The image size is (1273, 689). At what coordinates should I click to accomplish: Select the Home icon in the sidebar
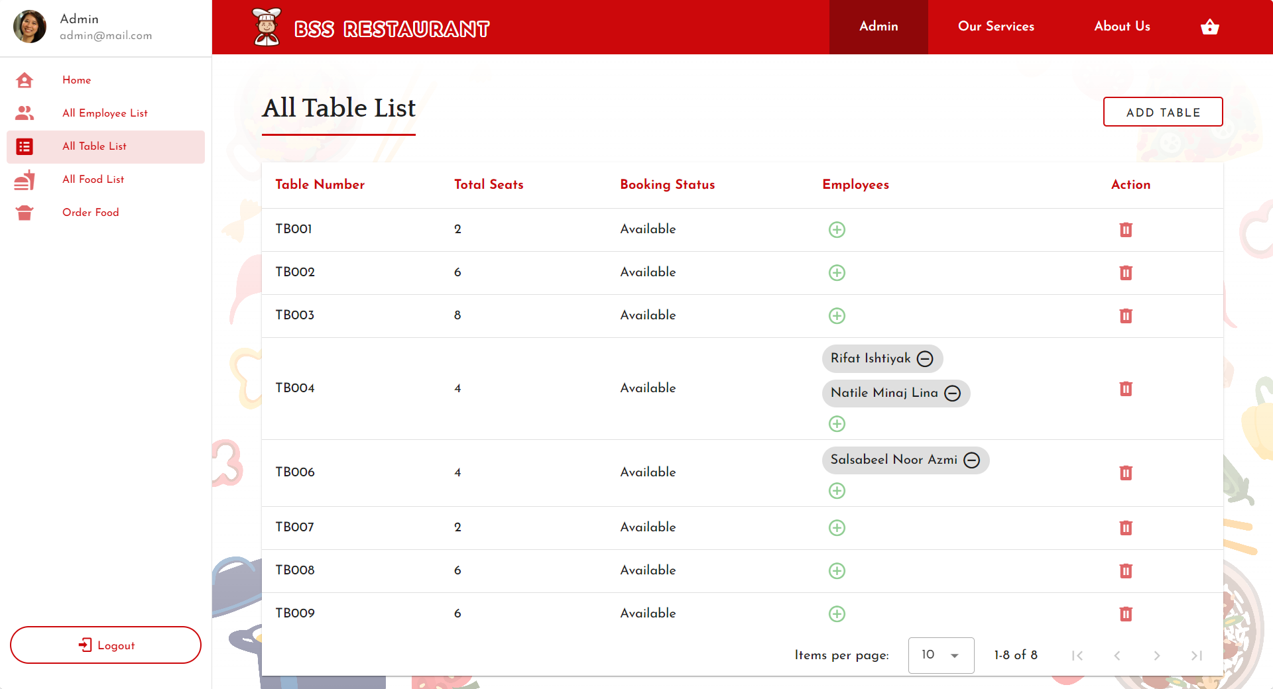[24, 79]
